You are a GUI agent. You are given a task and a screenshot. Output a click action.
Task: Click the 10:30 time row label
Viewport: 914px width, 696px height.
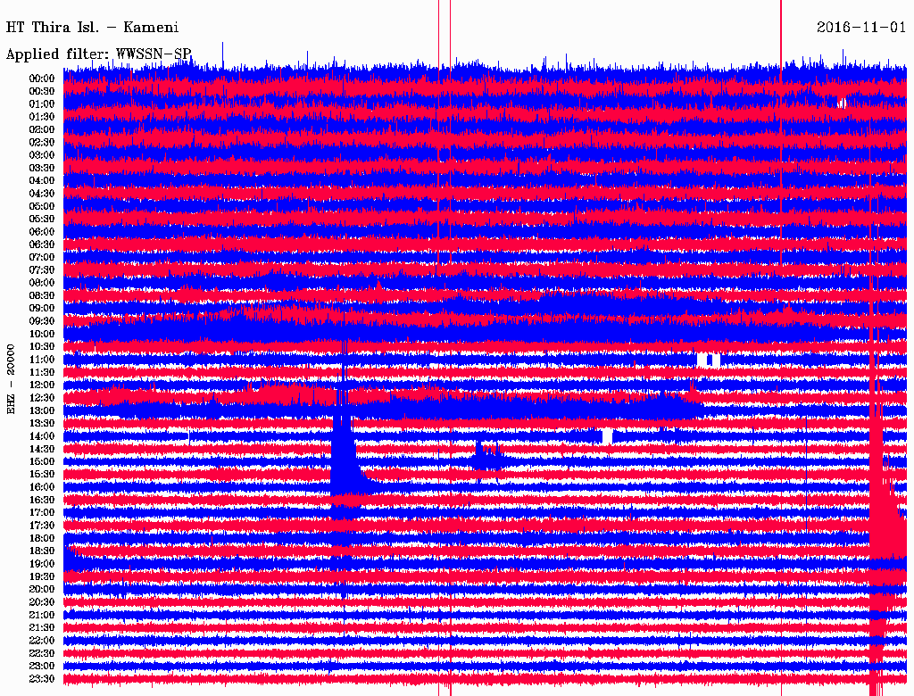point(42,346)
